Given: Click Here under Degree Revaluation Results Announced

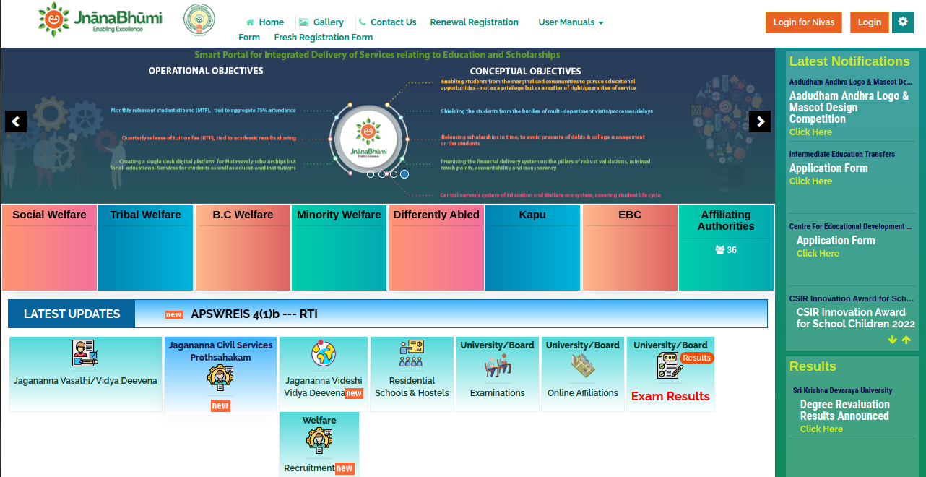Looking at the screenshot, I should pos(821,429).
